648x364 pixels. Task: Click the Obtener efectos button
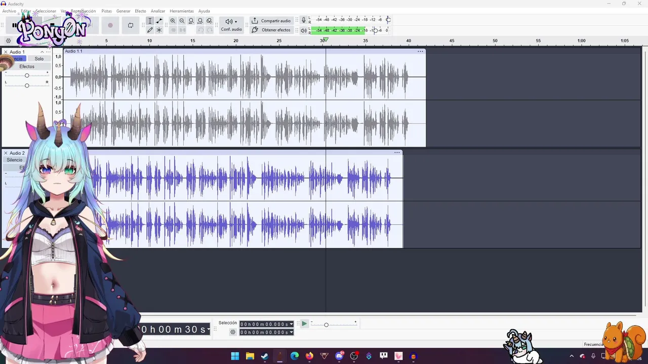(x=271, y=30)
